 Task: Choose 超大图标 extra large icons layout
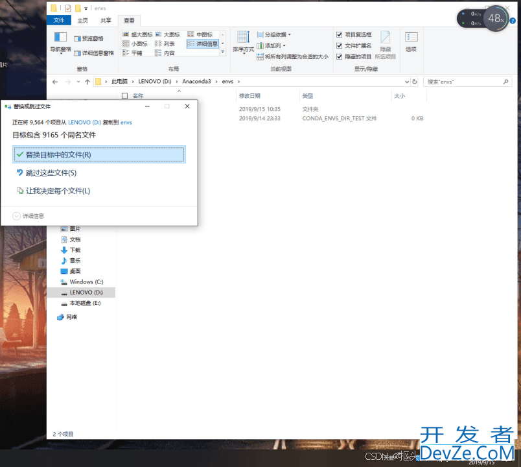coord(137,34)
